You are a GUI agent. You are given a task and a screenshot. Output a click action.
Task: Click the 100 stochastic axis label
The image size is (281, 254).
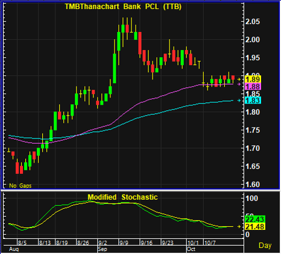(251, 199)
